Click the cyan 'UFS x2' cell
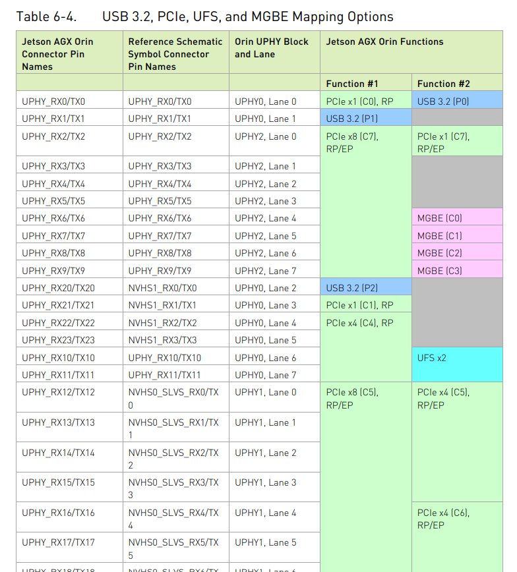The width and height of the screenshot is (517, 572). 457,364
